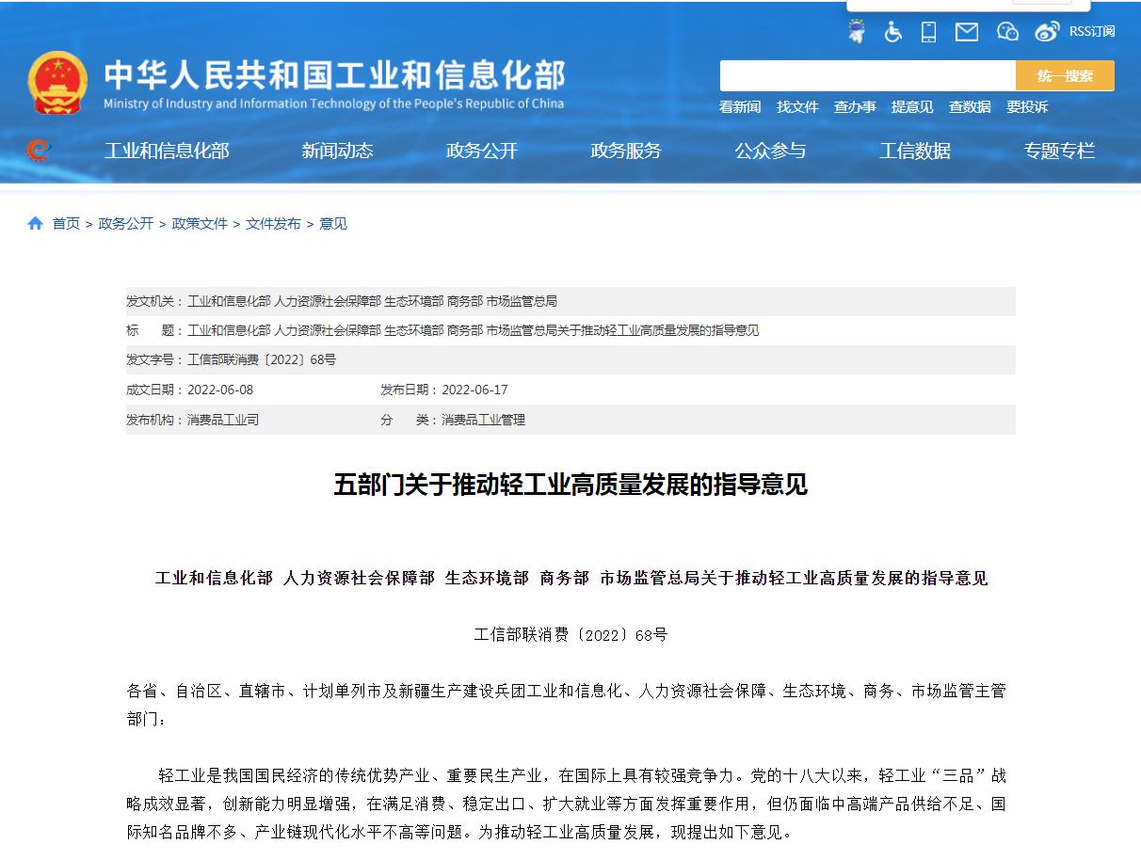The height and width of the screenshot is (860, 1141).
Task: Click the robot assistant icon
Action: pos(857,32)
